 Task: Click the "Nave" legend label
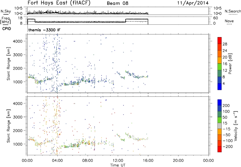pyautogui.click(x=229, y=21)
